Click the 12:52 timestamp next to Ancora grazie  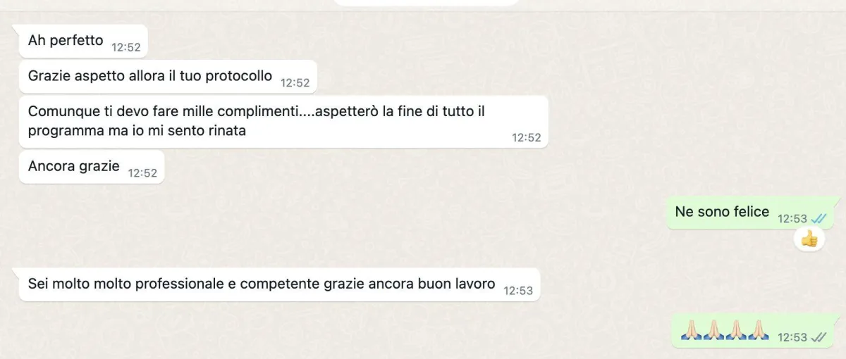point(142,172)
